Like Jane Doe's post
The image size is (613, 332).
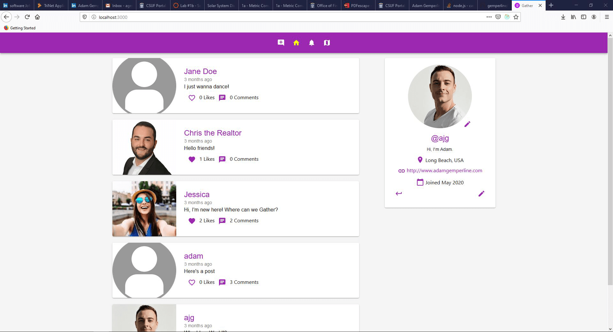[x=192, y=98]
